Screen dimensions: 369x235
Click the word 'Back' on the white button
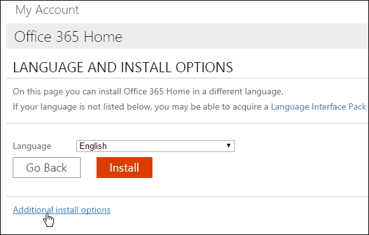tap(55, 168)
